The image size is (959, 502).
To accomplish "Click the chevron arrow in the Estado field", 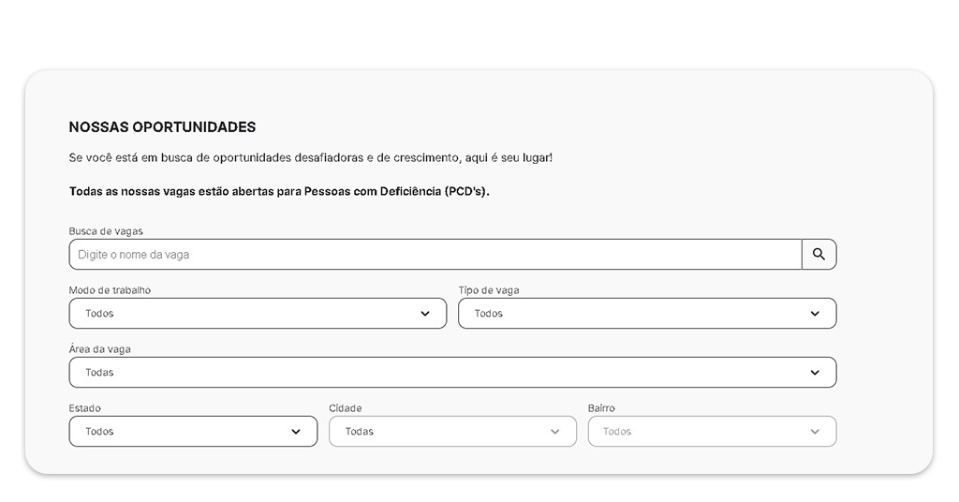I will (296, 432).
